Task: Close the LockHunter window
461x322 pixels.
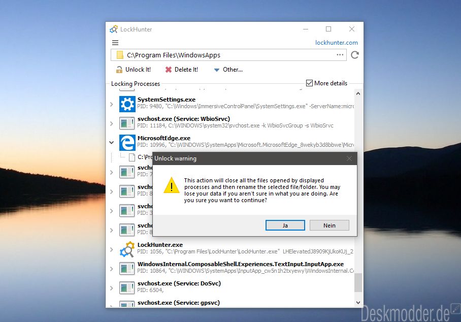Action: (x=352, y=29)
